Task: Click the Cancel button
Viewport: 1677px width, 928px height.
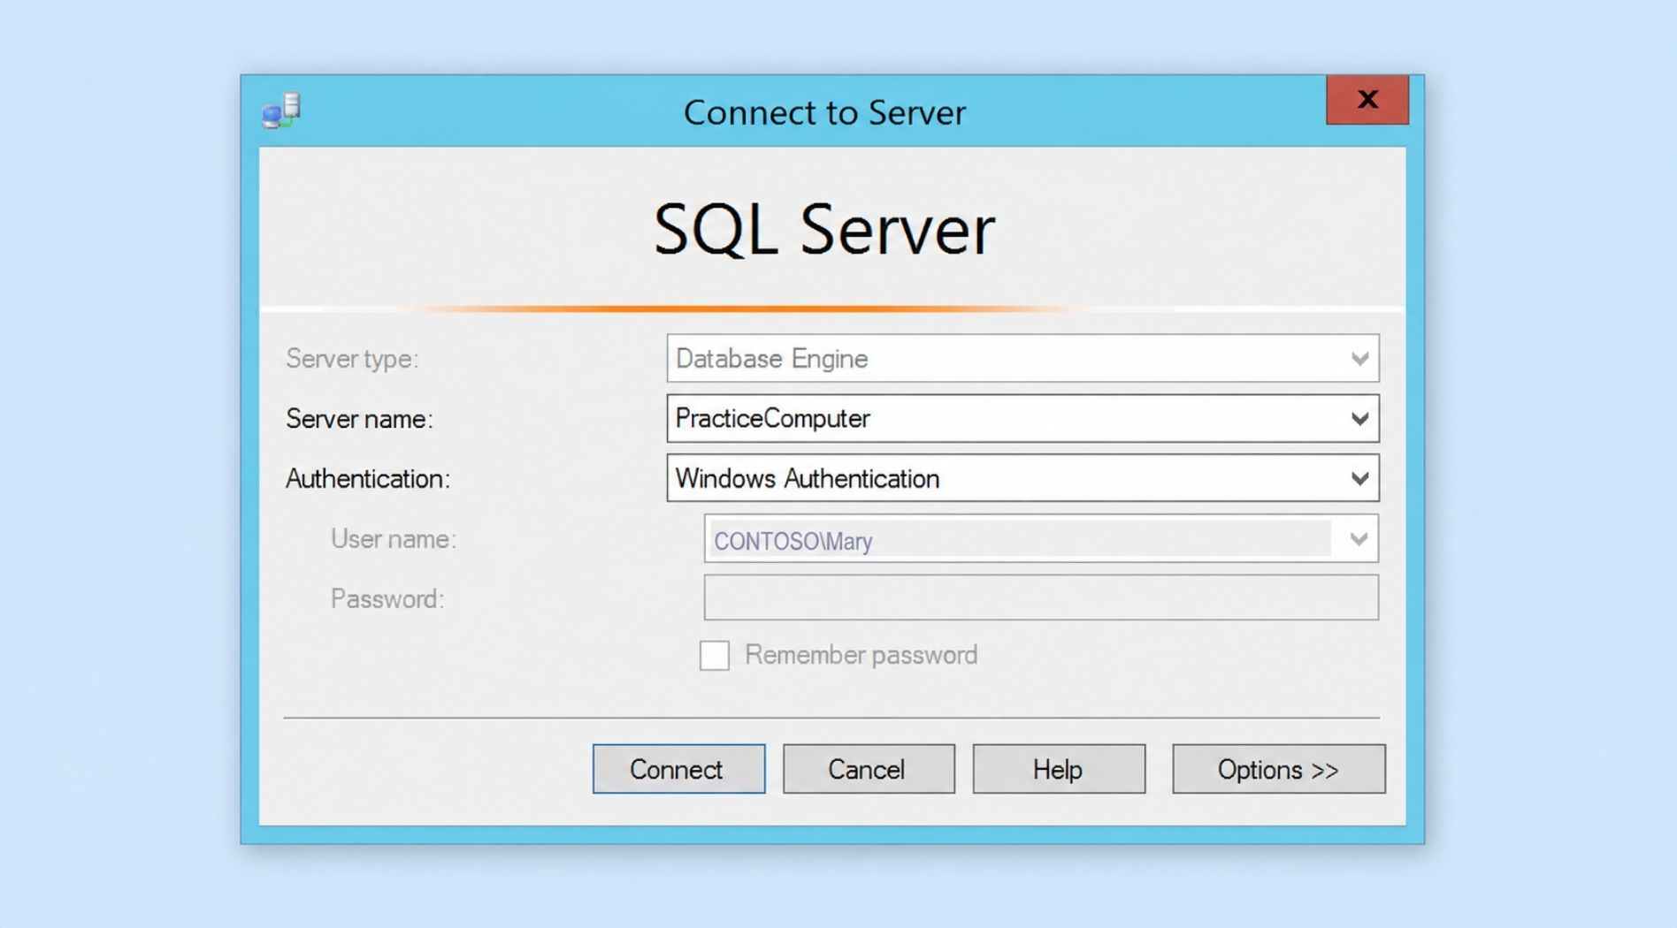Action: pos(869,769)
